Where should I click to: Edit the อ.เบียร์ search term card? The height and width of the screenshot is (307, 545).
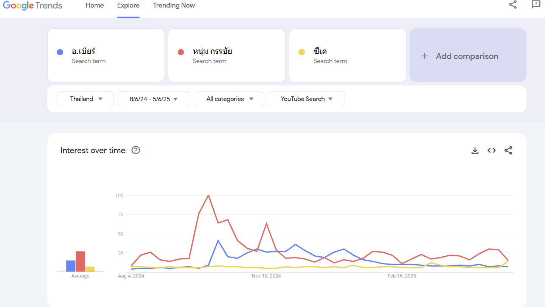tap(106, 55)
